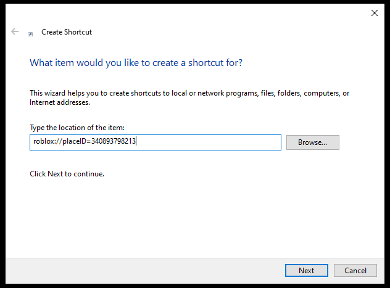Click the "This wizard helps you" description line
Image resolution: width=390 pixels, height=288 pixels.
[189, 93]
